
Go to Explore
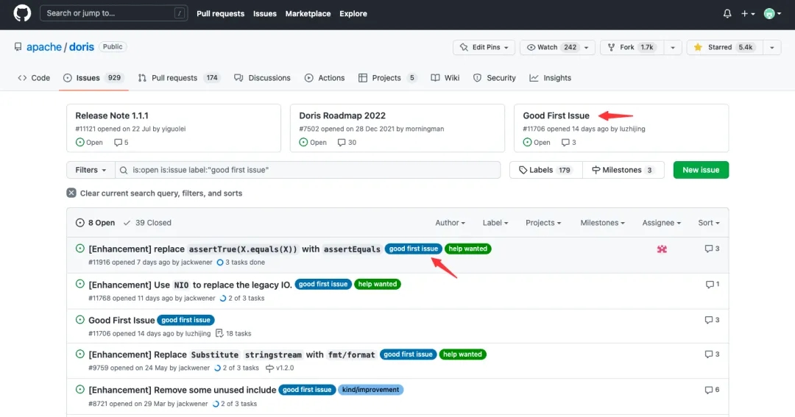(x=353, y=14)
